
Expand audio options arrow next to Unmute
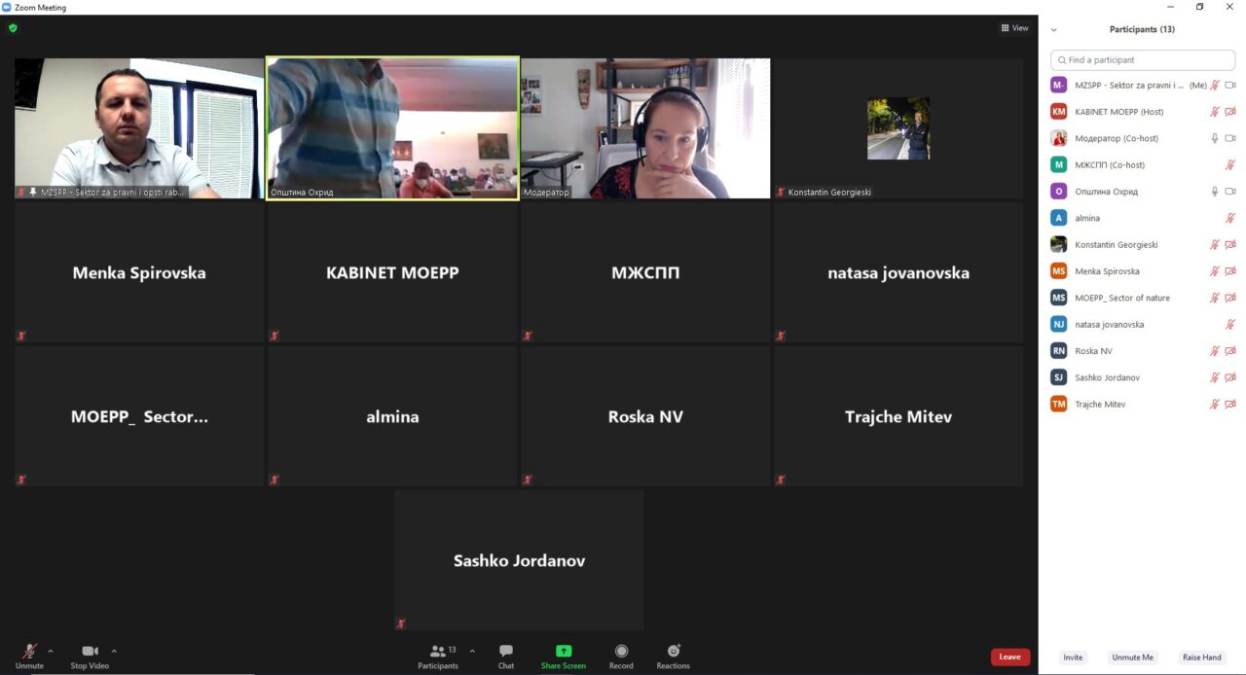51,651
